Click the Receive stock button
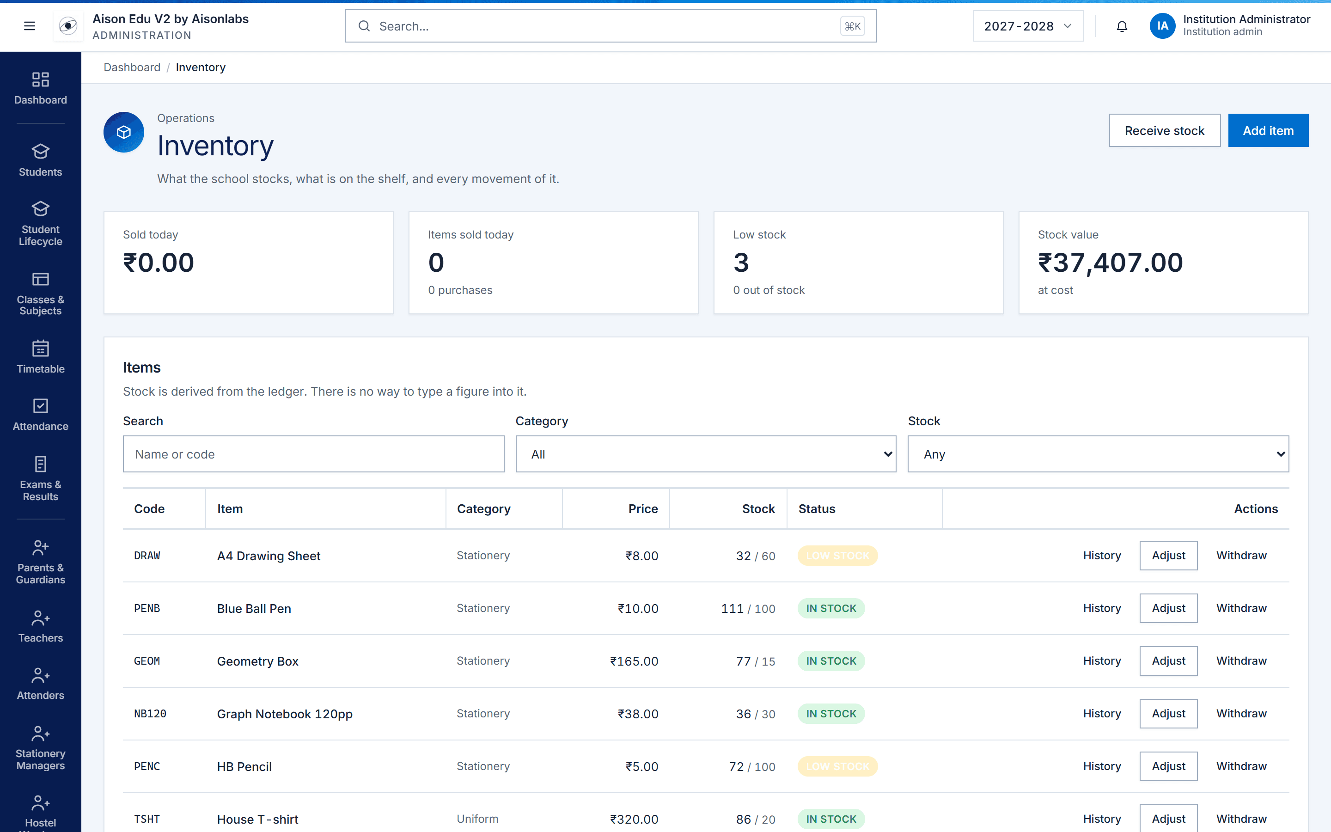The width and height of the screenshot is (1331, 832). tap(1164, 130)
